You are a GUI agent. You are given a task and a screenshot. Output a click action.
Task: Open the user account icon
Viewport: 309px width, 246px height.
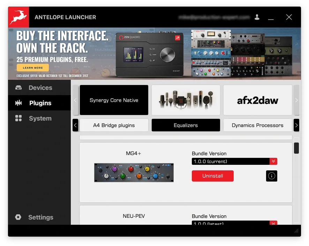257,17
